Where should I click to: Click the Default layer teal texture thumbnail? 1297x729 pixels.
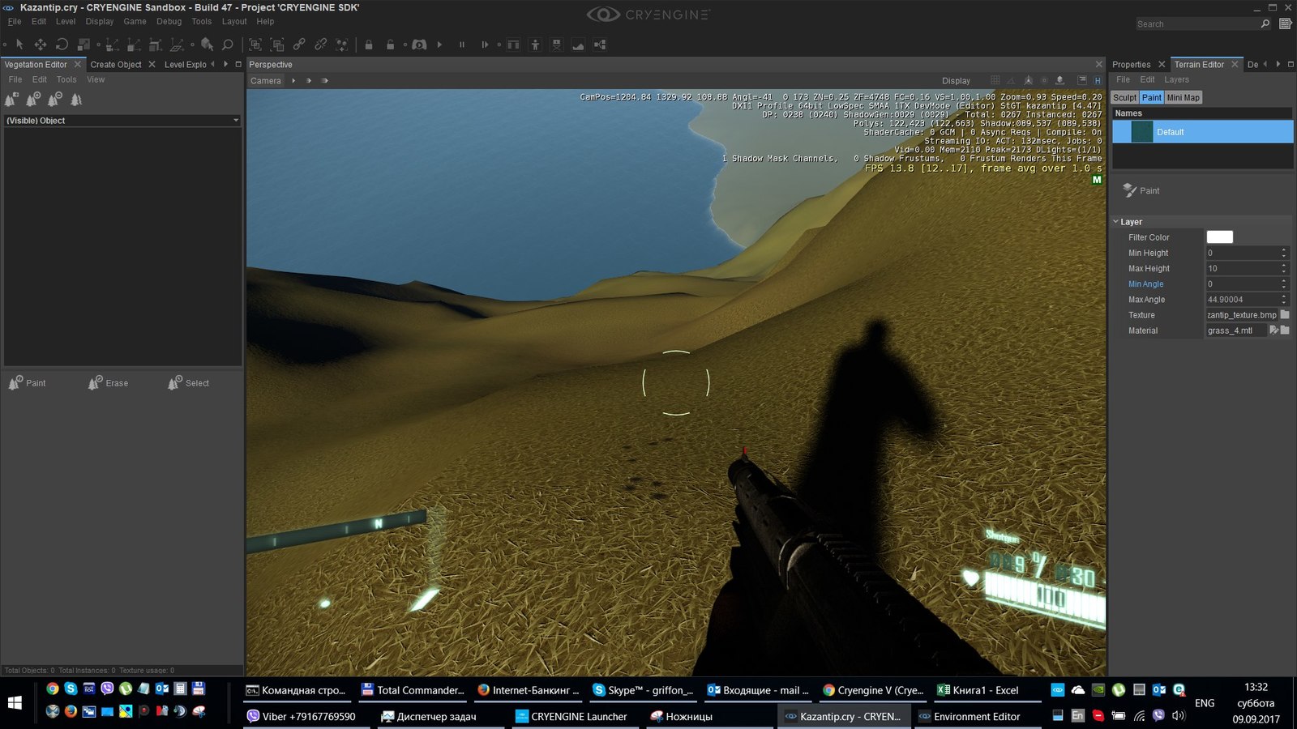pyautogui.click(x=1141, y=131)
